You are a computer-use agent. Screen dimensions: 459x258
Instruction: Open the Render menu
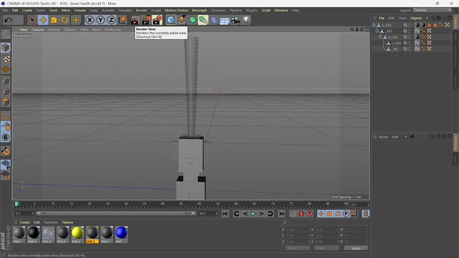pyautogui.click(x=142, y=10)
